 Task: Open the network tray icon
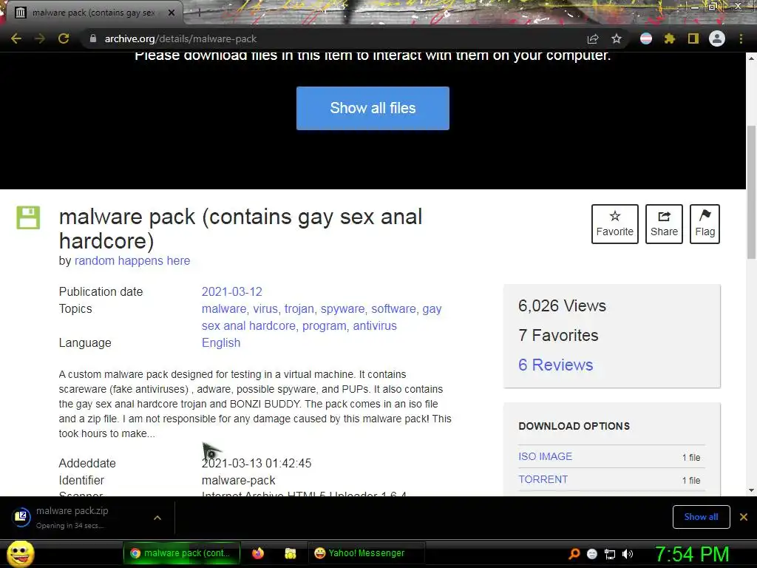pyautogui.click(x=610, y=554)
